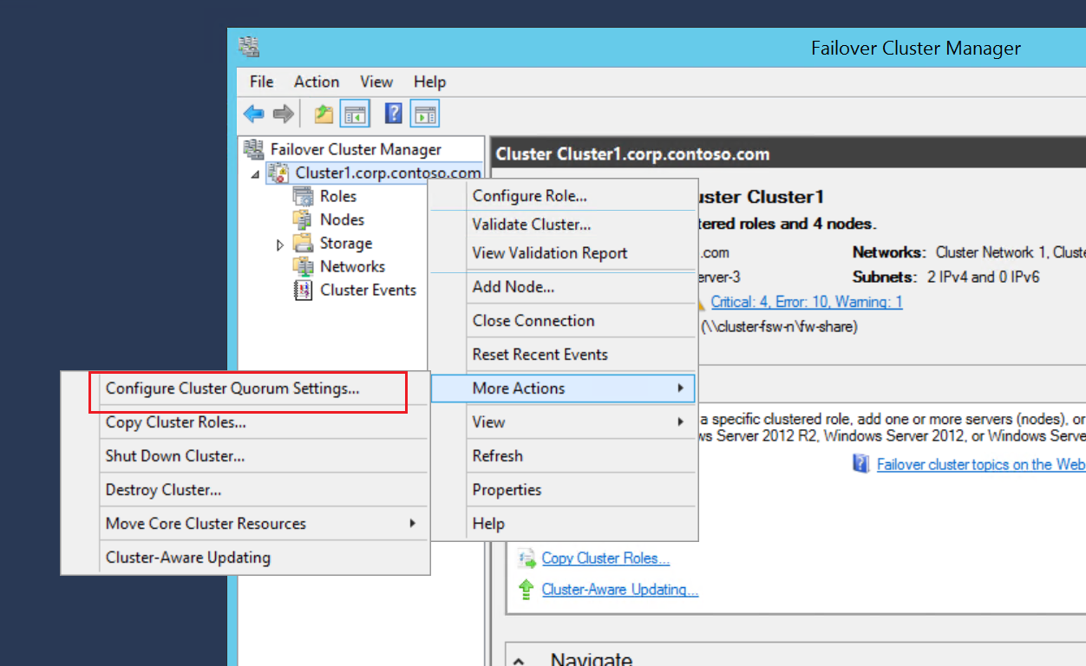Screen dimensions: 1086x666
Task: Click the Failover Cluster Manager root icon
Action: tap(253, 149)
